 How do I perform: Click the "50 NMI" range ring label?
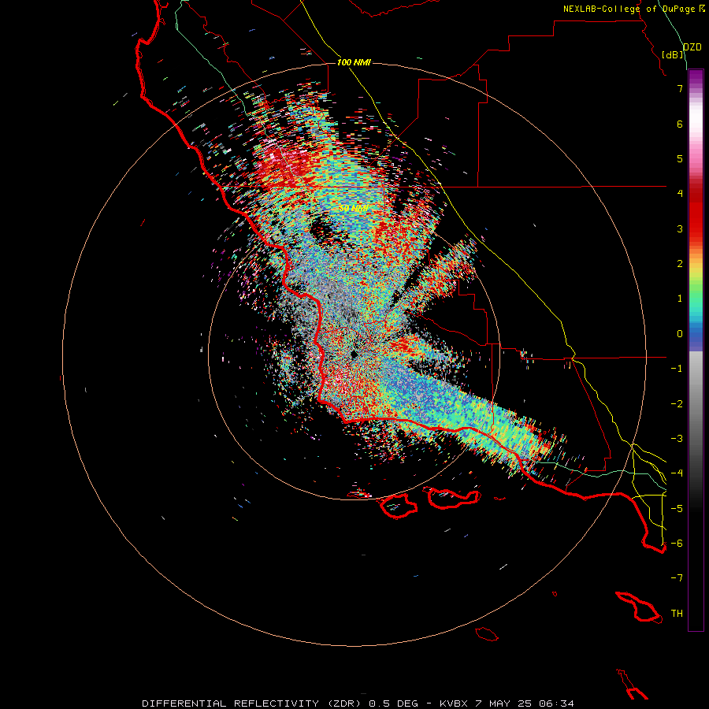coord(354,209)
